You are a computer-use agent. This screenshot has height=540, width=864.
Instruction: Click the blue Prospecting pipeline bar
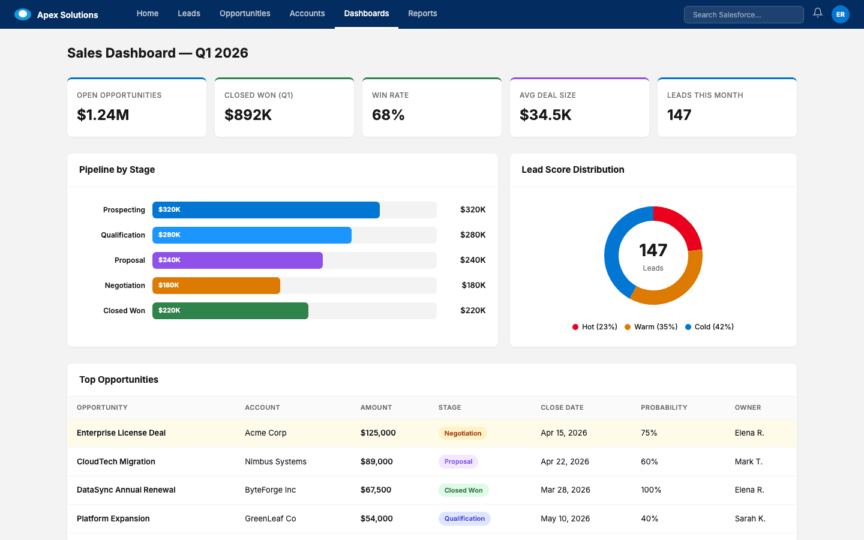[x=266, y=210]
